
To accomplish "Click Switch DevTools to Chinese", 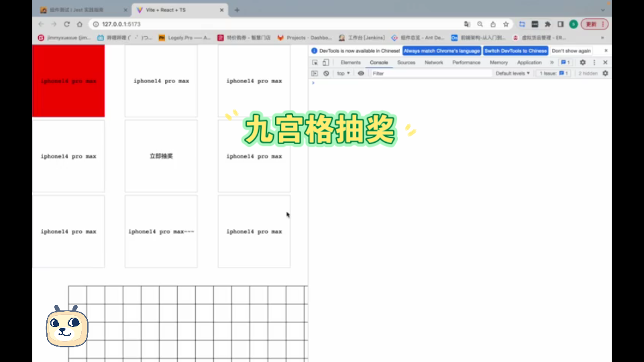I will (x=515, y=51).
